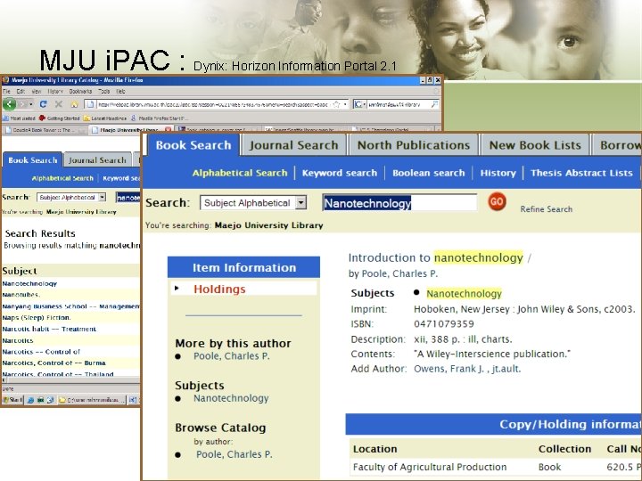Open the New Book Lists tab

(535, 145)
